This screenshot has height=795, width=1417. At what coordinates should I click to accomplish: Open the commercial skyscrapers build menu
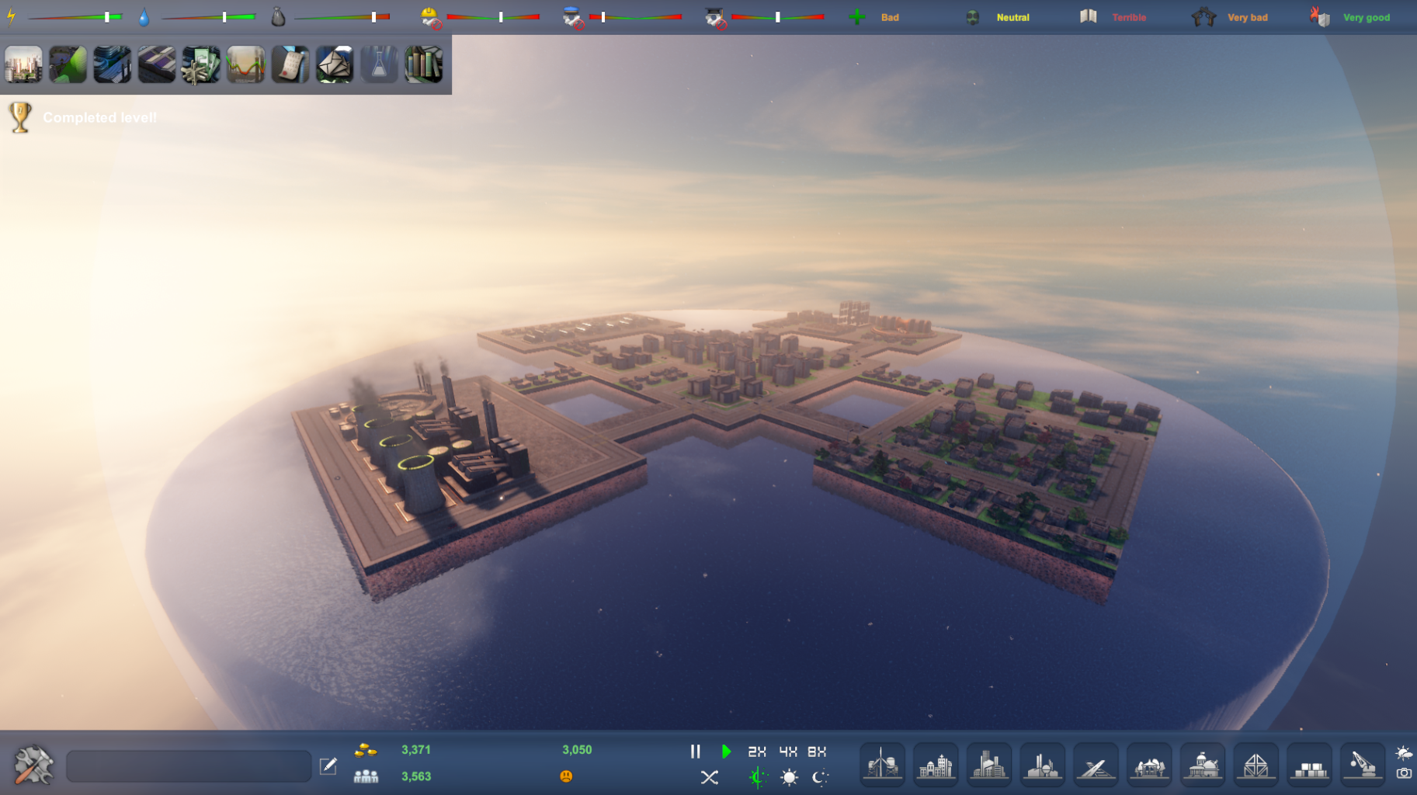click(x=989, y=765)
